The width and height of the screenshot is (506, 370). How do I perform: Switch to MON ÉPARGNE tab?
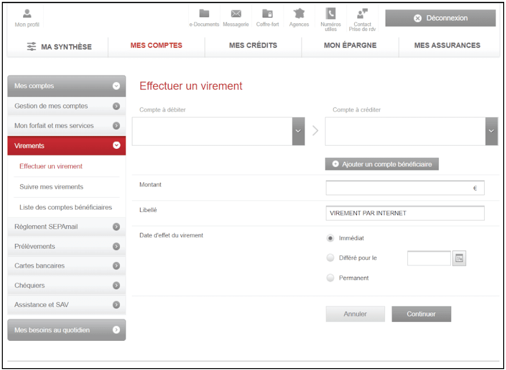tap(350, 45)
